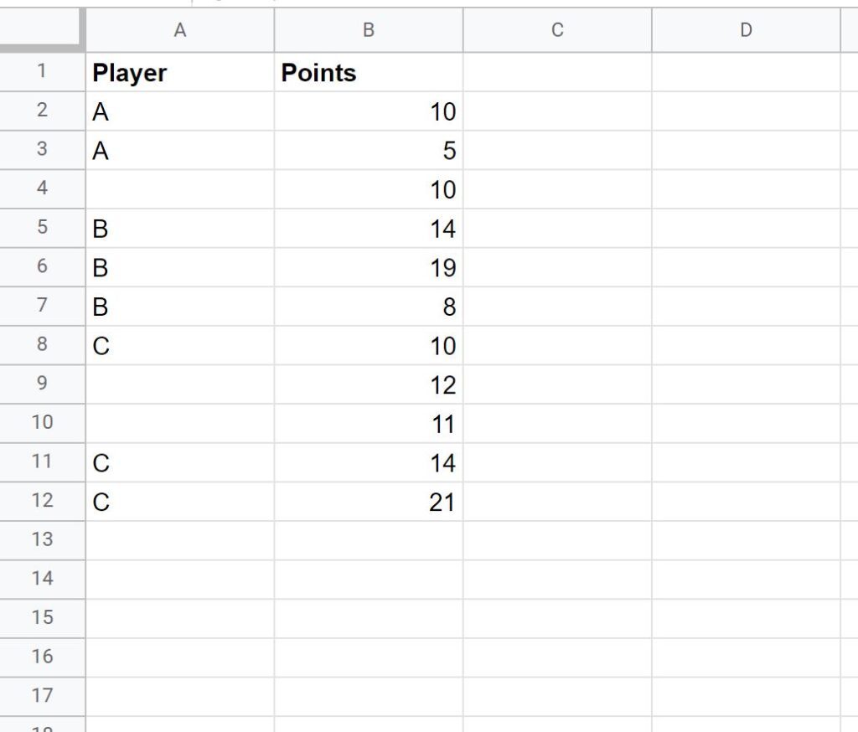Select column header D
The width and height of the screenshot is (858, 732).
746,30
